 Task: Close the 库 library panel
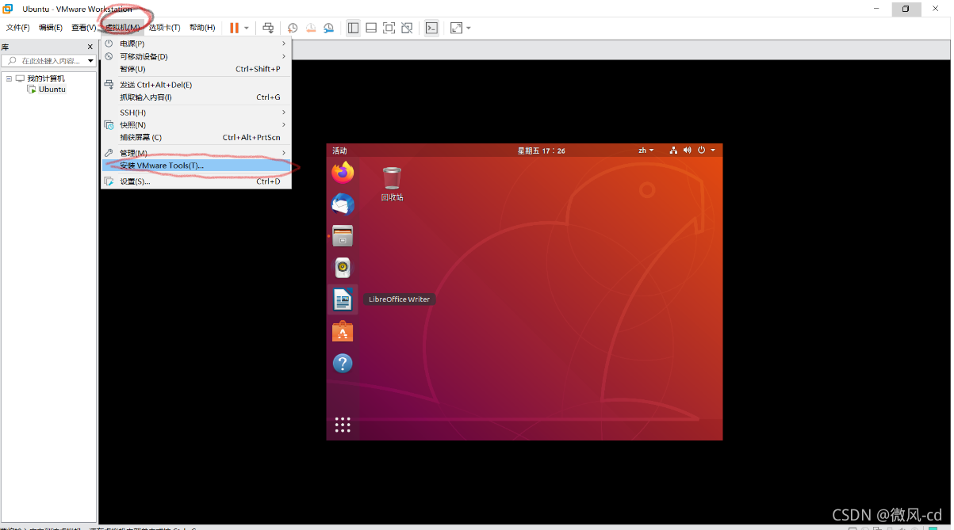coord(90,47)
